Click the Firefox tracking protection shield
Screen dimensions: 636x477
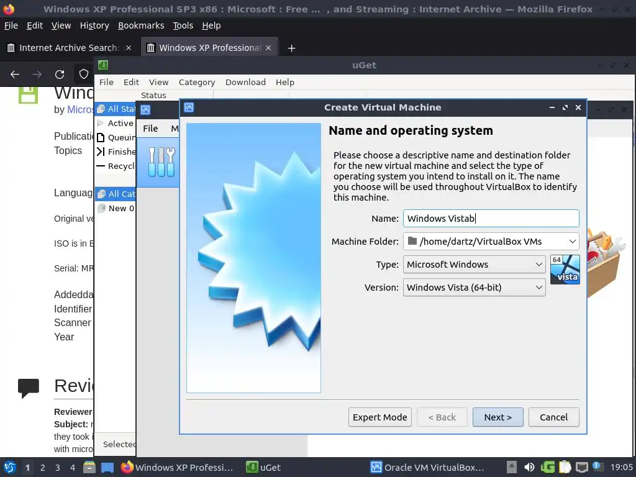coord(84,75)
